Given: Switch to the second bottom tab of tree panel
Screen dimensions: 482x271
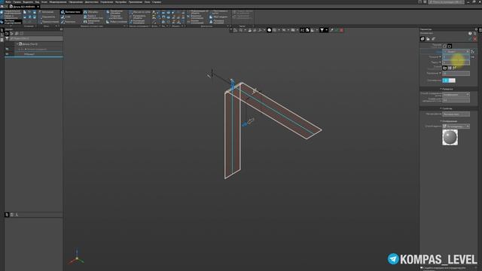Looking at the screenshot, I should tap(12, 215).
